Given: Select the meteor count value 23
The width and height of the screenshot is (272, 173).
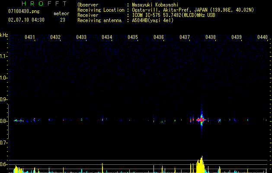Looking at the screenshot, I should click(x=63, y=20).
